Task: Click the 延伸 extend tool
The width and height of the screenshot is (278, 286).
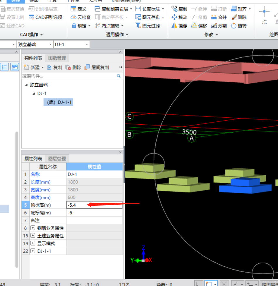Action: (x=199, y=9)
